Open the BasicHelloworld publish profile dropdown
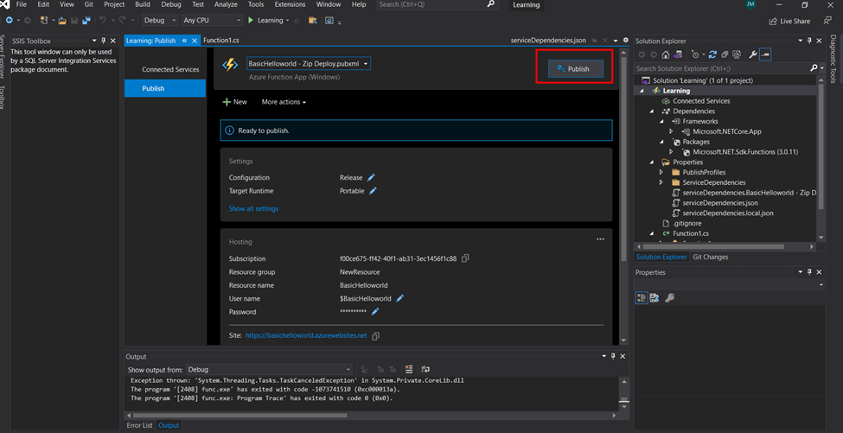This screenshot has height=433, width=843. 309,63
